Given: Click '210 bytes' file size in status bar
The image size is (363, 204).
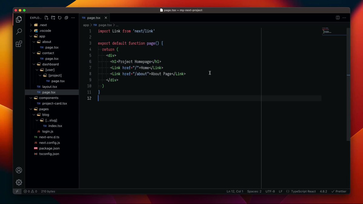Looking at the screenshot, I should tap(48, 191).
